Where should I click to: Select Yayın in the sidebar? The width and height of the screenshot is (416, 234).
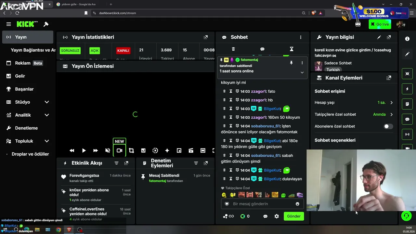28,37
